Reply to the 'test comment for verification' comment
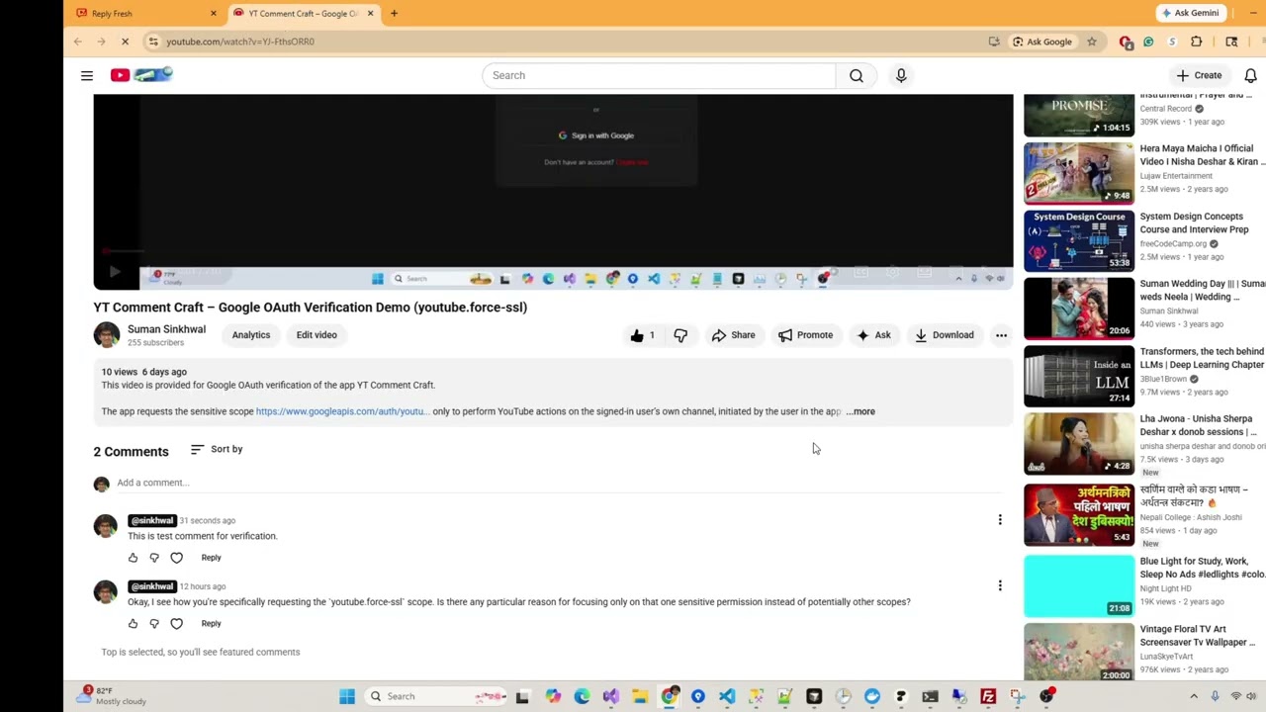This screenshot has height=712, width=1266. tap(211, 558)
